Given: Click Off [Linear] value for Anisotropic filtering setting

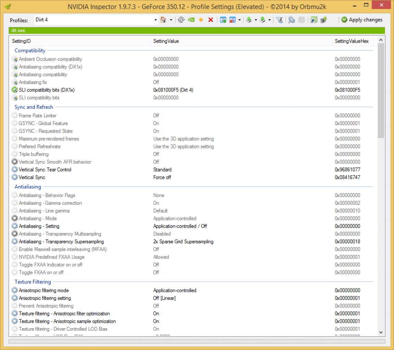Looking at the screenshot, I should pos(164,298).
